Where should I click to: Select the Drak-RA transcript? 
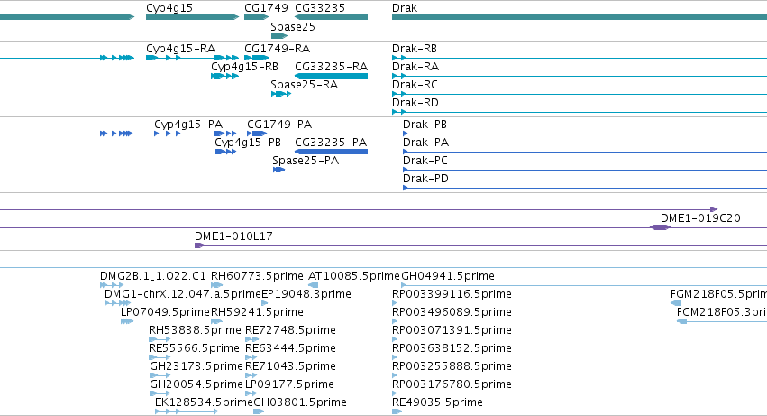click(x=580, y=76)
